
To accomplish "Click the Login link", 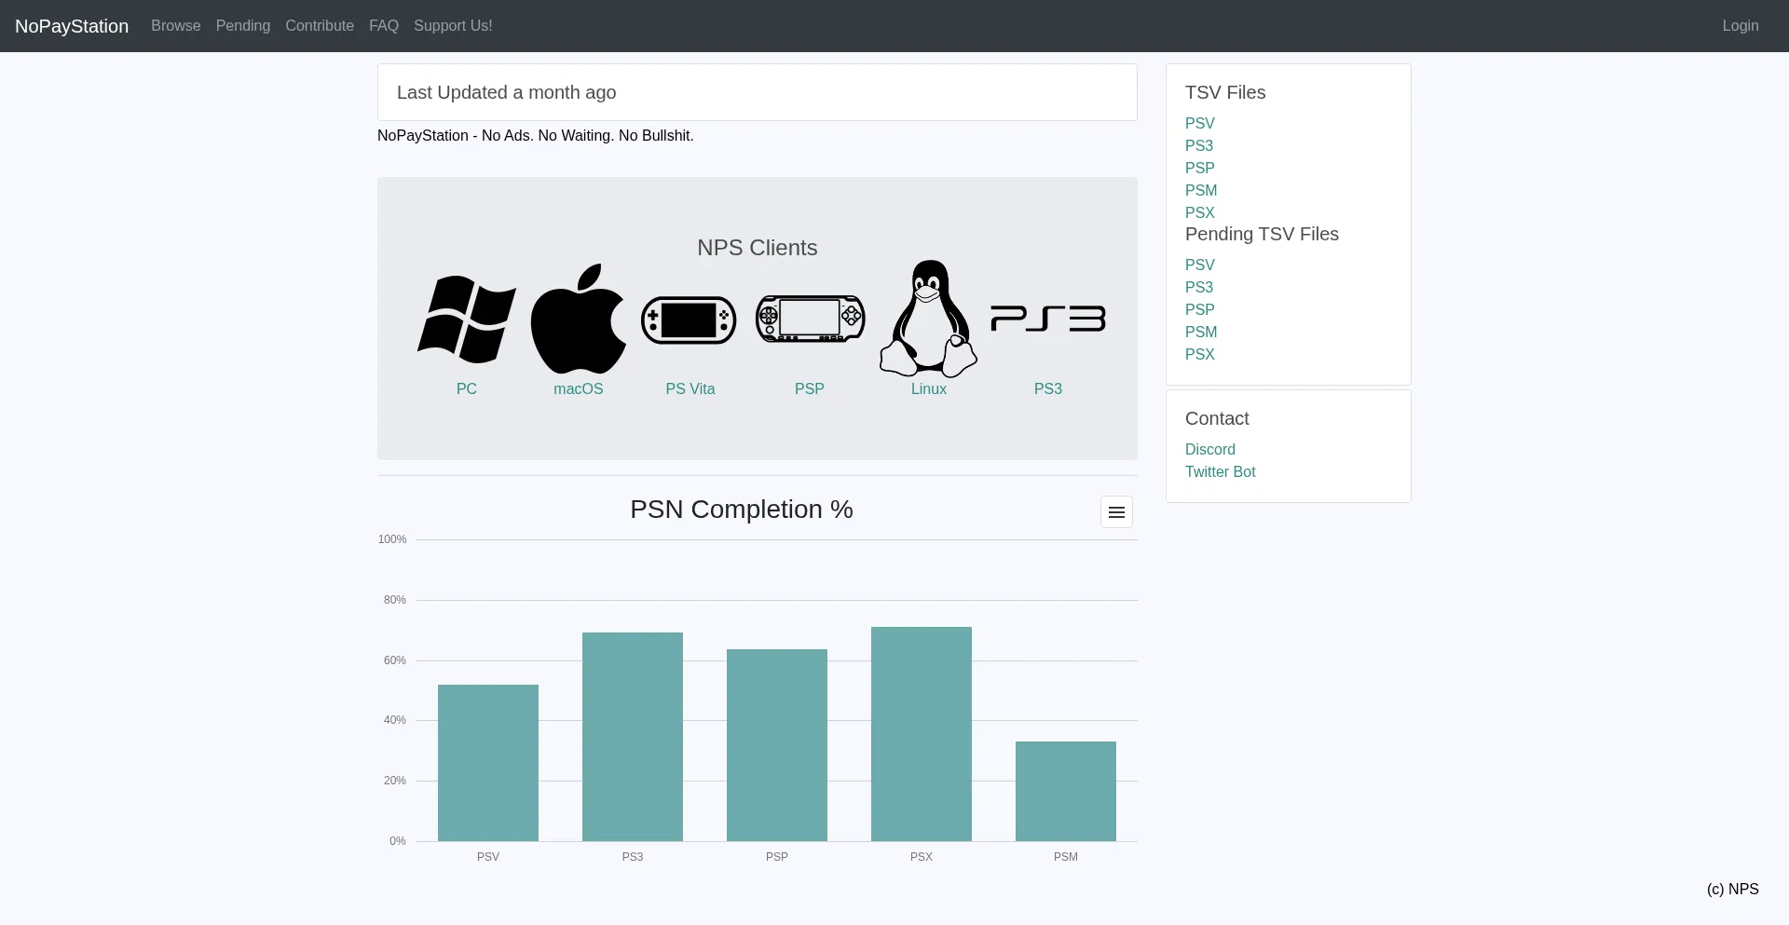I will (x=1740, y=26).
